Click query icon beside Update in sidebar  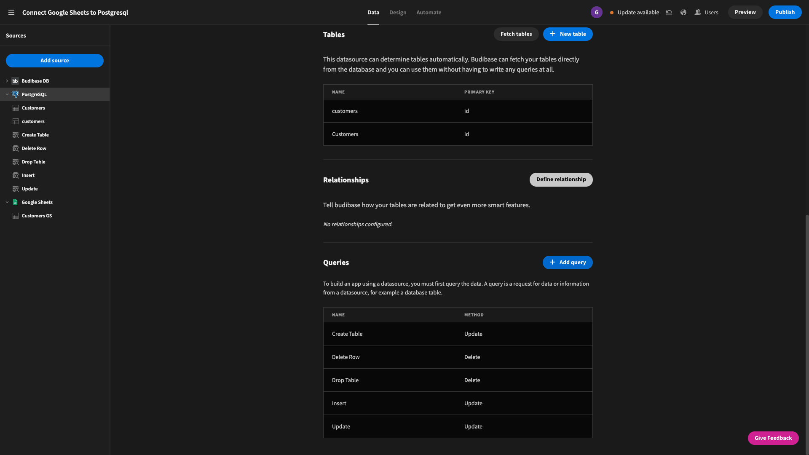point(16,189)
